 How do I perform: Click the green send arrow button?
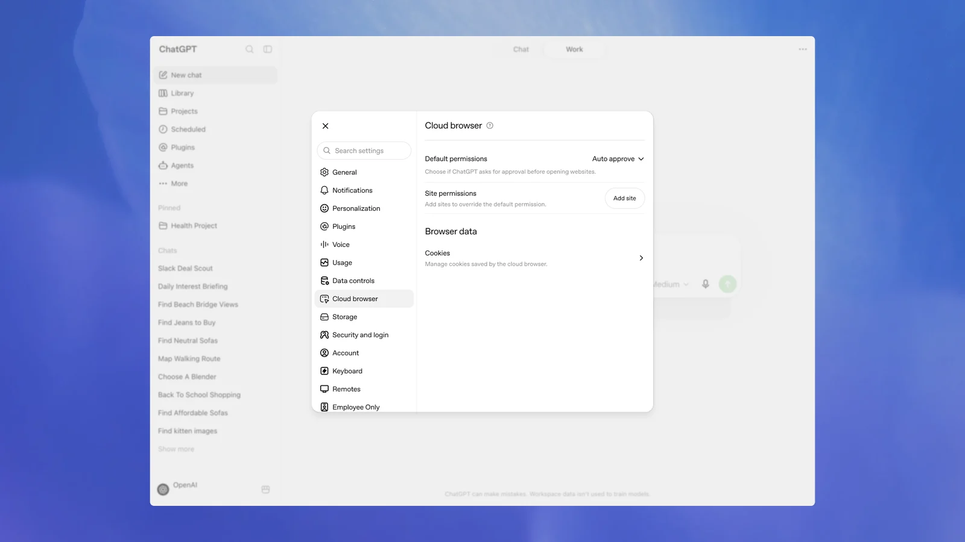(728, 284)
